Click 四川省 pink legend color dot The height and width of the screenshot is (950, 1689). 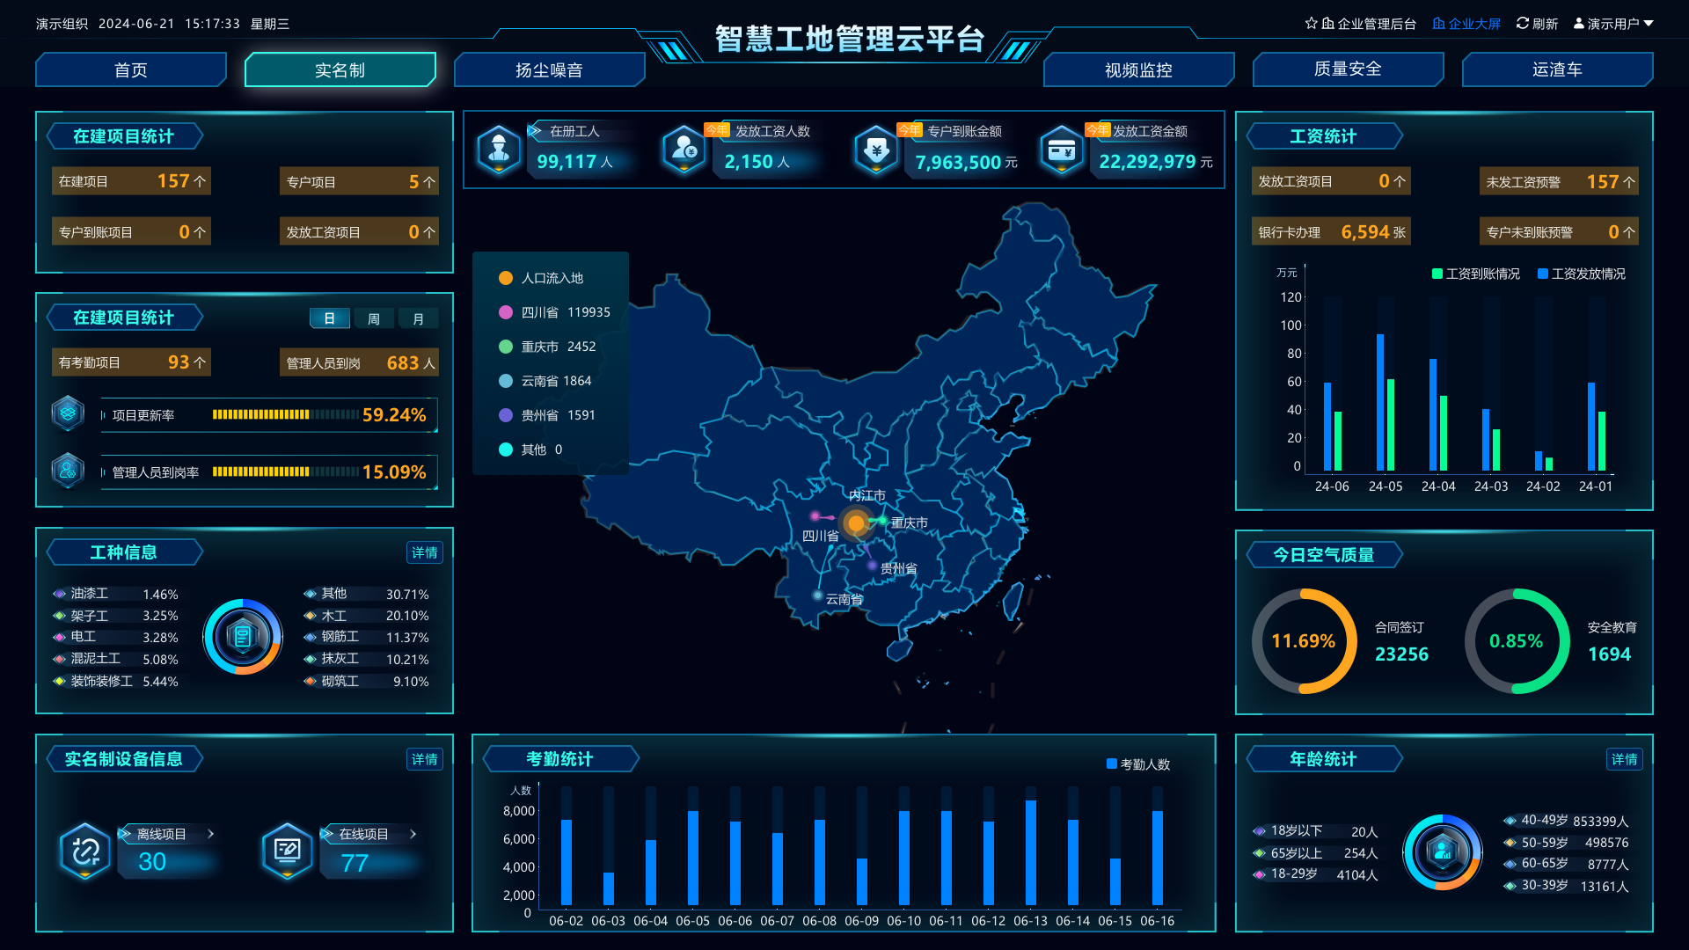[x=506, y=312]
